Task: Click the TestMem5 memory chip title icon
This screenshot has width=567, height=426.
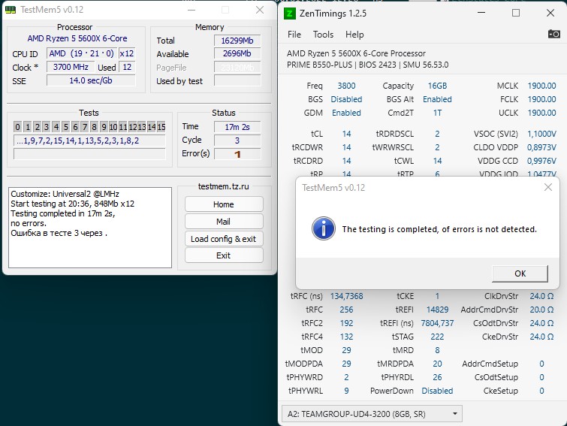Action: tap(11, 10)
